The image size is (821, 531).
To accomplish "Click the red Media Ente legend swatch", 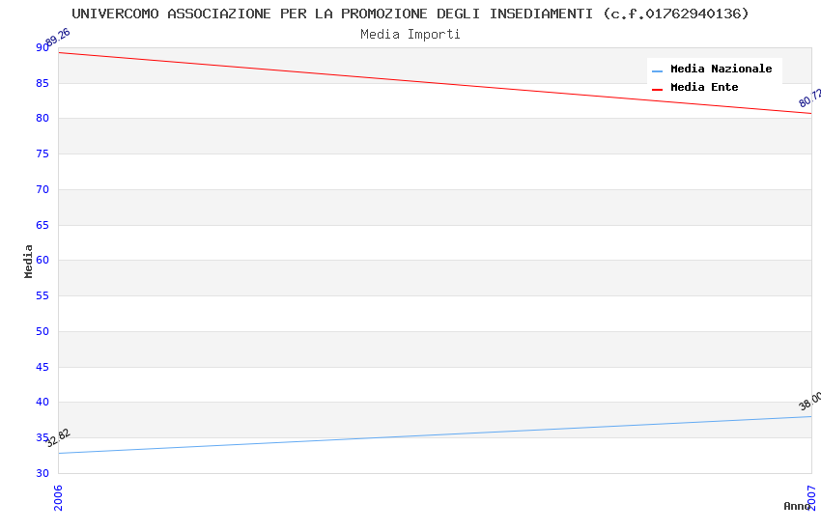I will coord(657,90).
